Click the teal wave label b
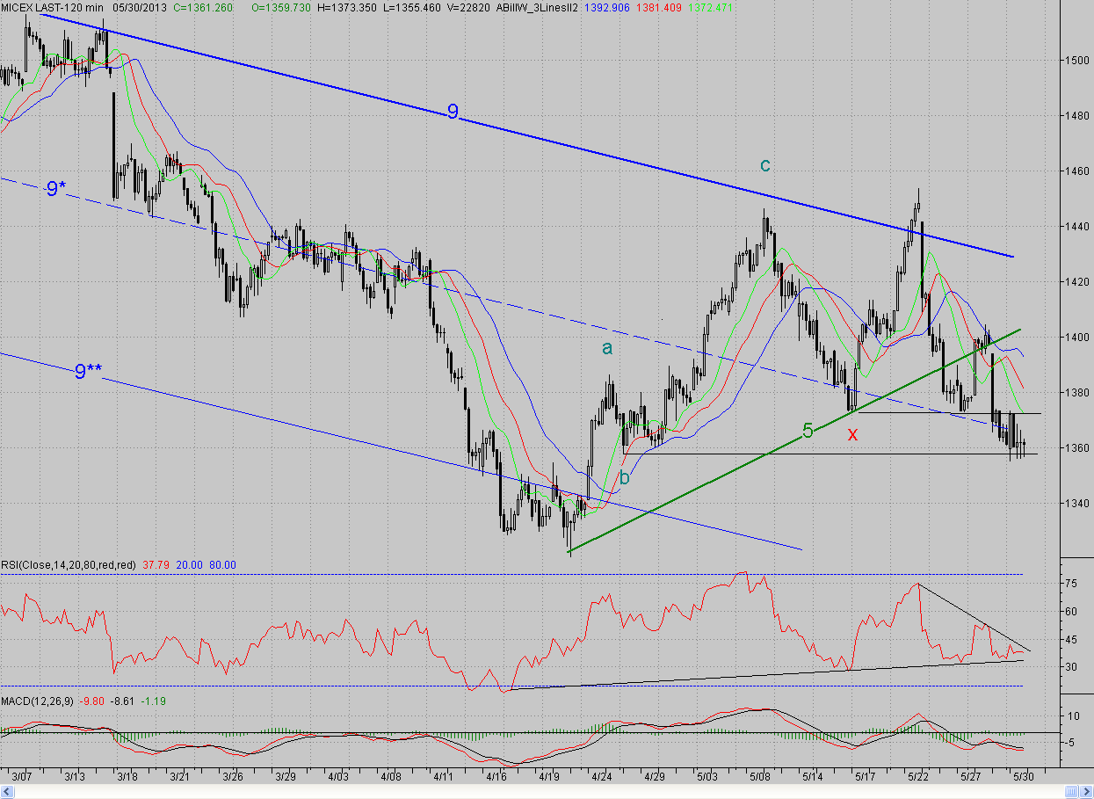 624,478
